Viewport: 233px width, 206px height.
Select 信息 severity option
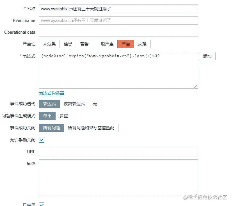tap(68, 44)
